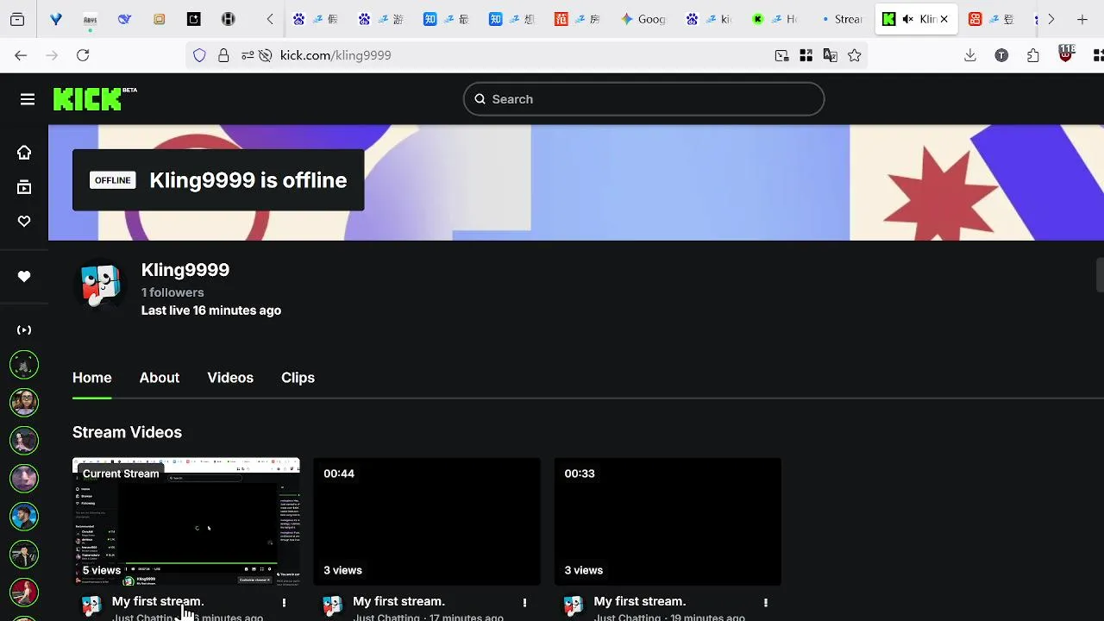Open fifth recommended channel avatar in sidebar
Viewport: 1104px width, 621px height.
pyautogui.click(x=24, y=517)
